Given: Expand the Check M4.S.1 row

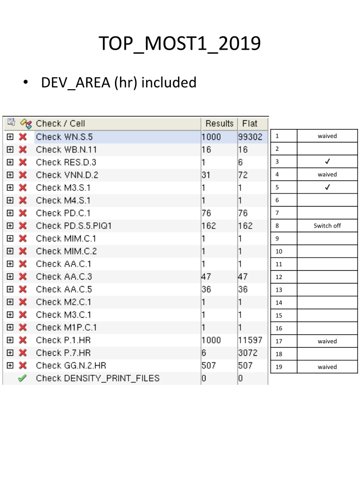Looking at the screenshot, I should coord(10,200).
